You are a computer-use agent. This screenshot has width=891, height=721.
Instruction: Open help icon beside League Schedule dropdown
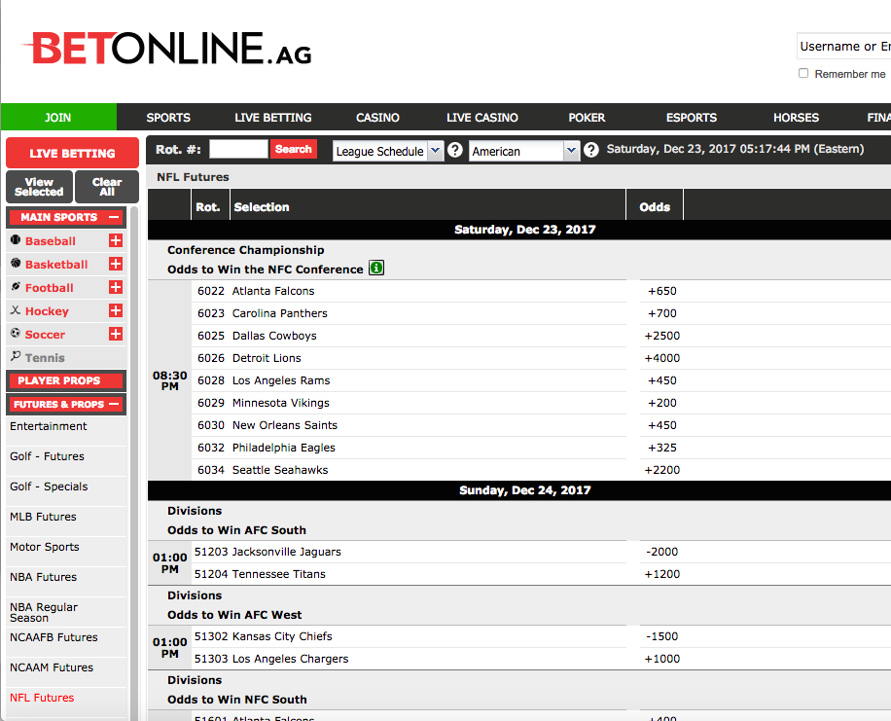click(x=454, y=150)
